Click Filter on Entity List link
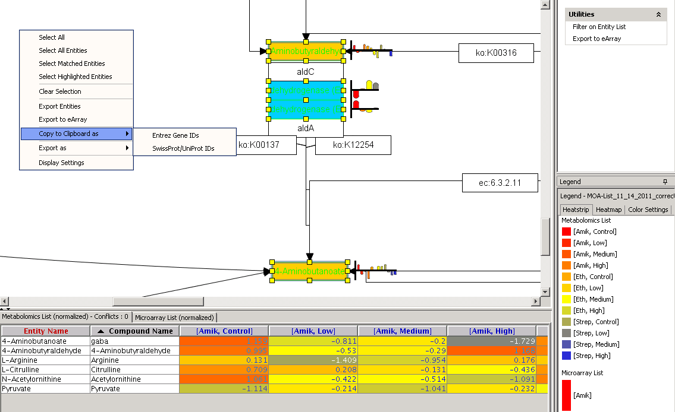675x412 pixels. [599, 27]
